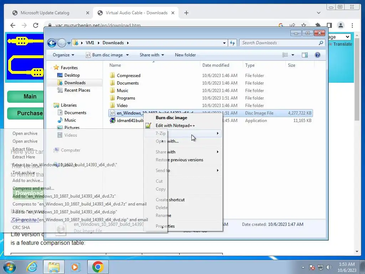Click the search magnifier in Search Downloads
The width and height of the screenshot is (365, 274).
pos(321,43)
